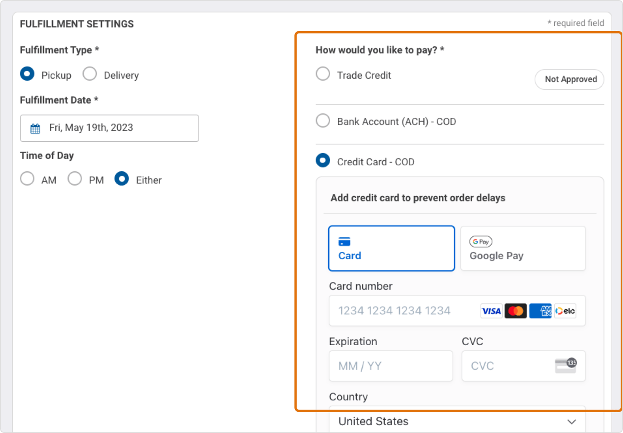Switch to the Google Pay payment tab
Image resolution: width=623 pixels, height=433 pixels.
(522, 248)
